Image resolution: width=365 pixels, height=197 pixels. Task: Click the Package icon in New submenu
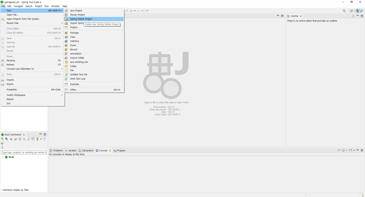[66, 33]
